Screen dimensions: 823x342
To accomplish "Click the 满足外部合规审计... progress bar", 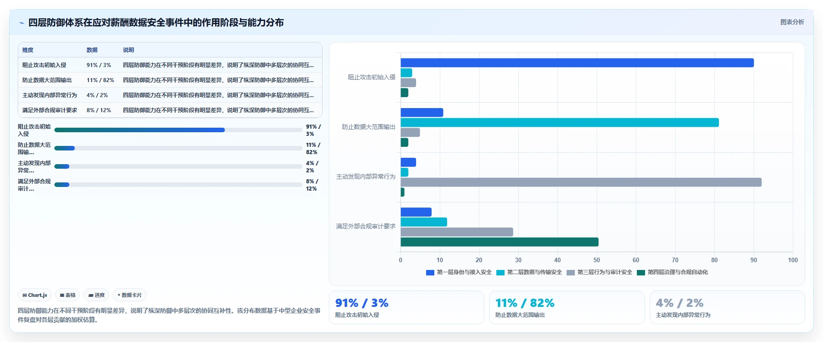I will click(x=178, y=185).
